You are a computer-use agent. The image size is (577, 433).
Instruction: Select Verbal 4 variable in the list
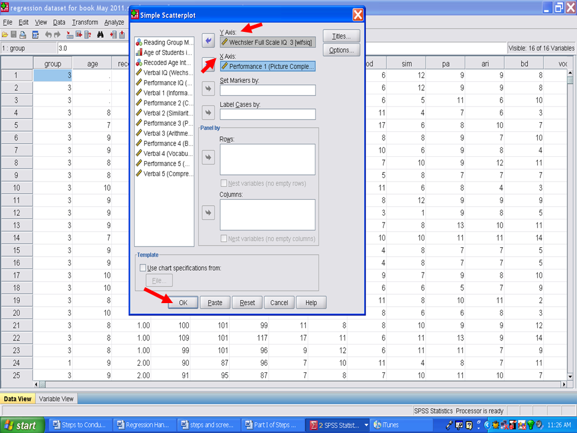pos(167,153)
